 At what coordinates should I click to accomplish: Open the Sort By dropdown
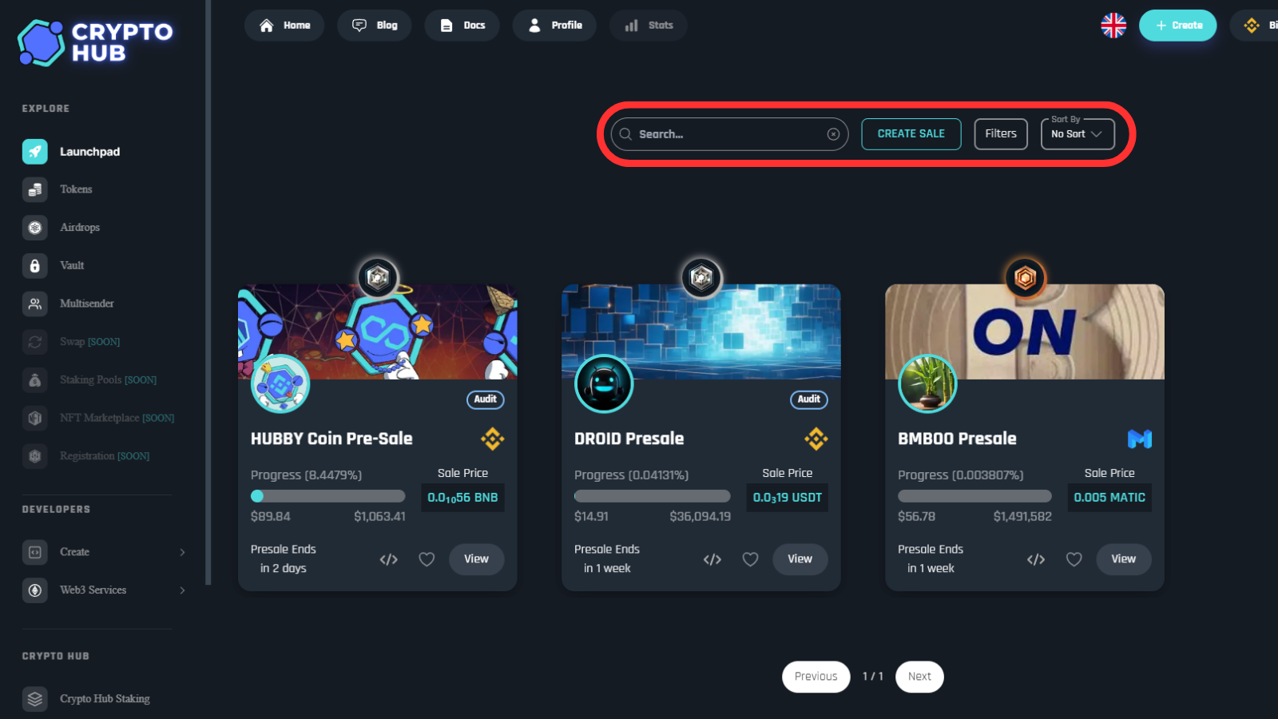tap(1077, 134)
